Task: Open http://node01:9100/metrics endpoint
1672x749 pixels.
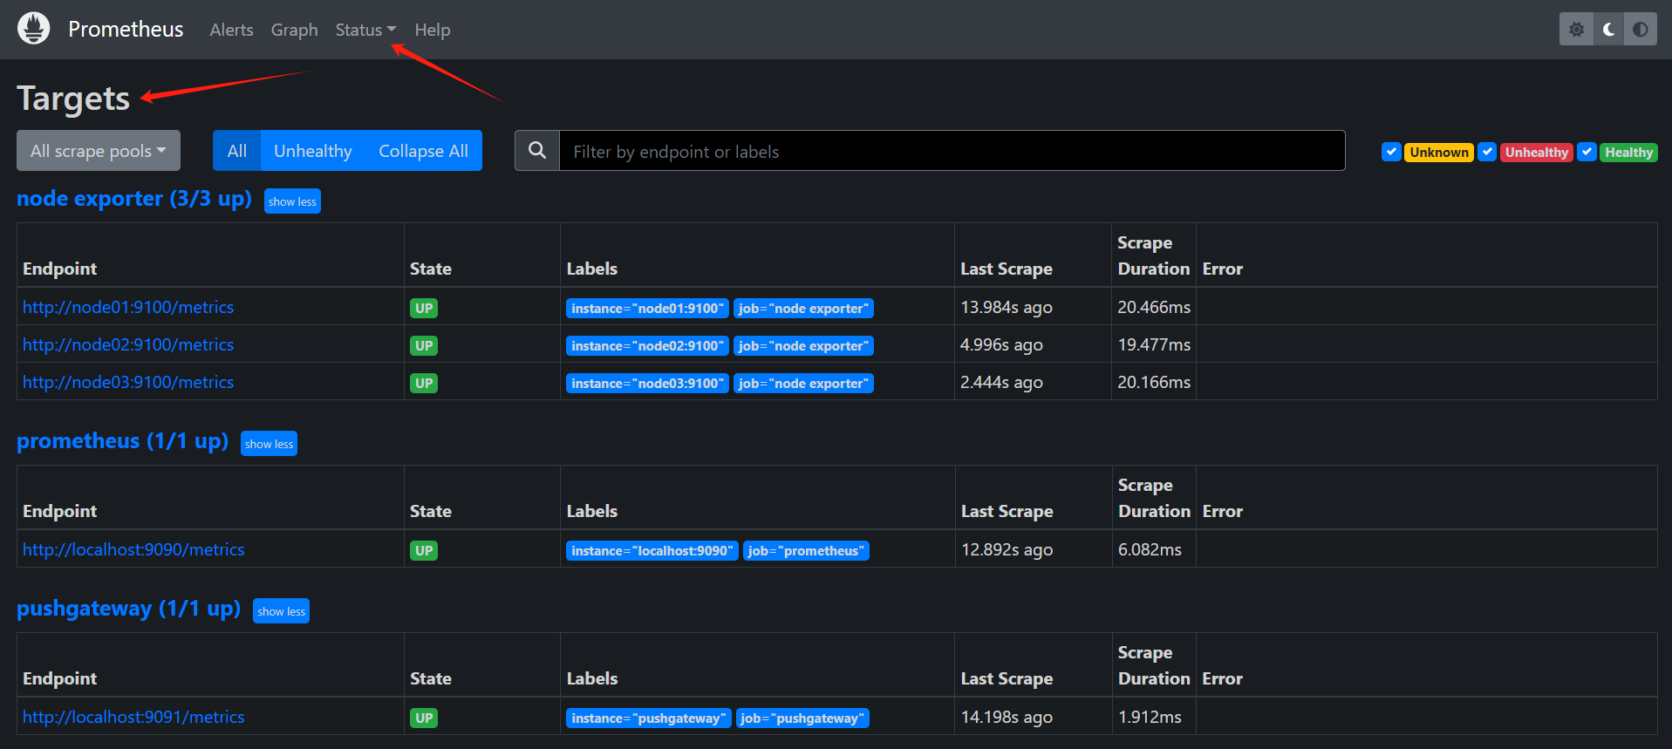Action: point(128,307)
